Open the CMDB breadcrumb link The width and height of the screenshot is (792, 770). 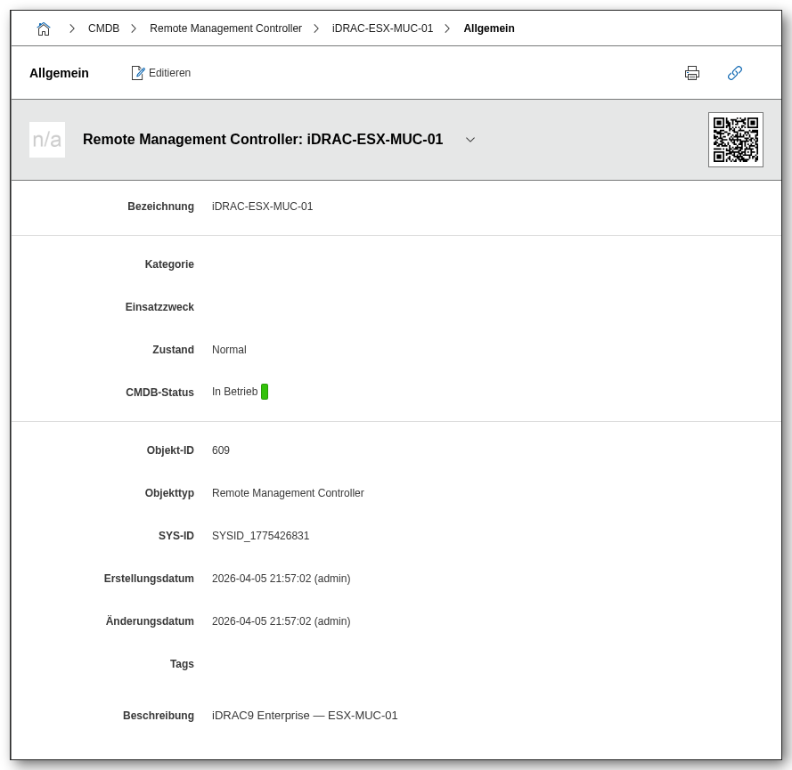point(103,28)
